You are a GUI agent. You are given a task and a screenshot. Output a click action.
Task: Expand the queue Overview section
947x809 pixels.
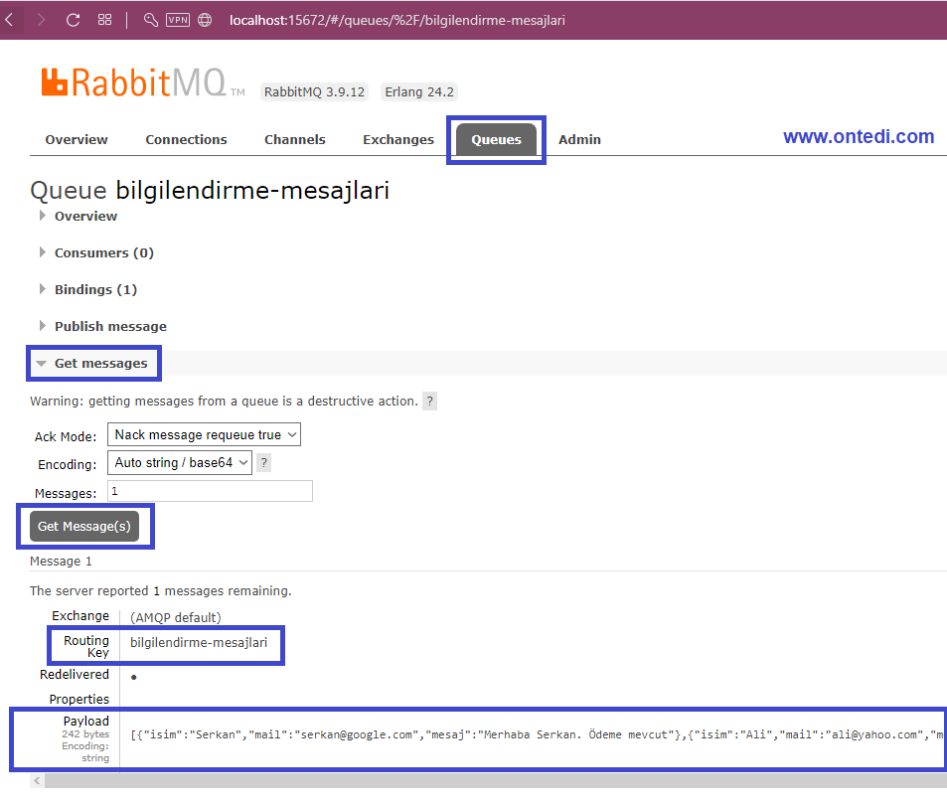(x=85, y=217)
